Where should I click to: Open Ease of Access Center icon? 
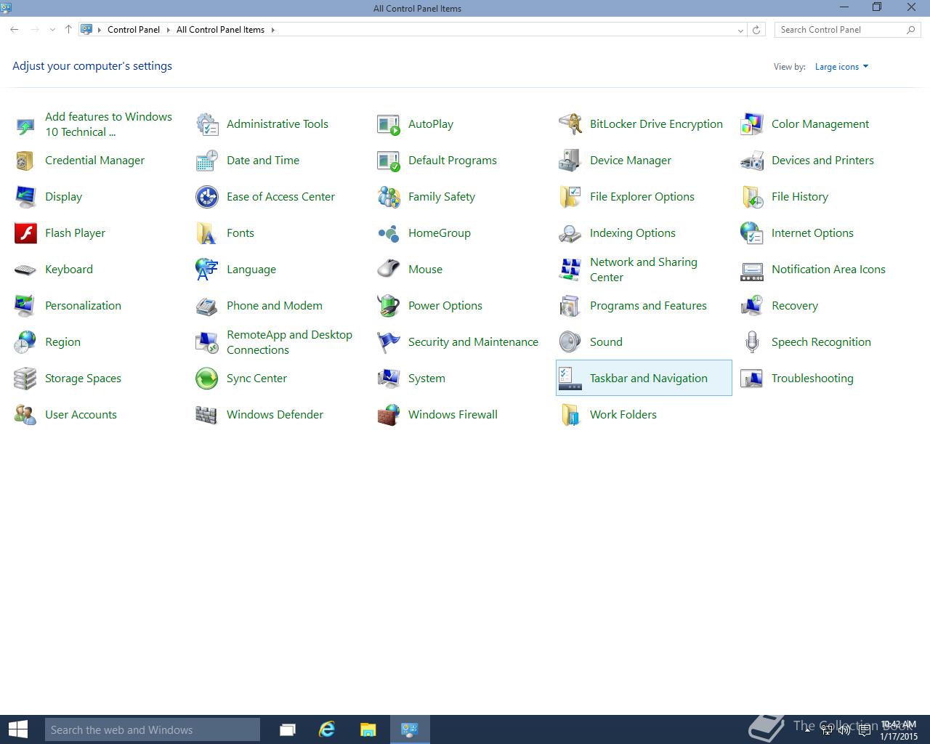207,197
